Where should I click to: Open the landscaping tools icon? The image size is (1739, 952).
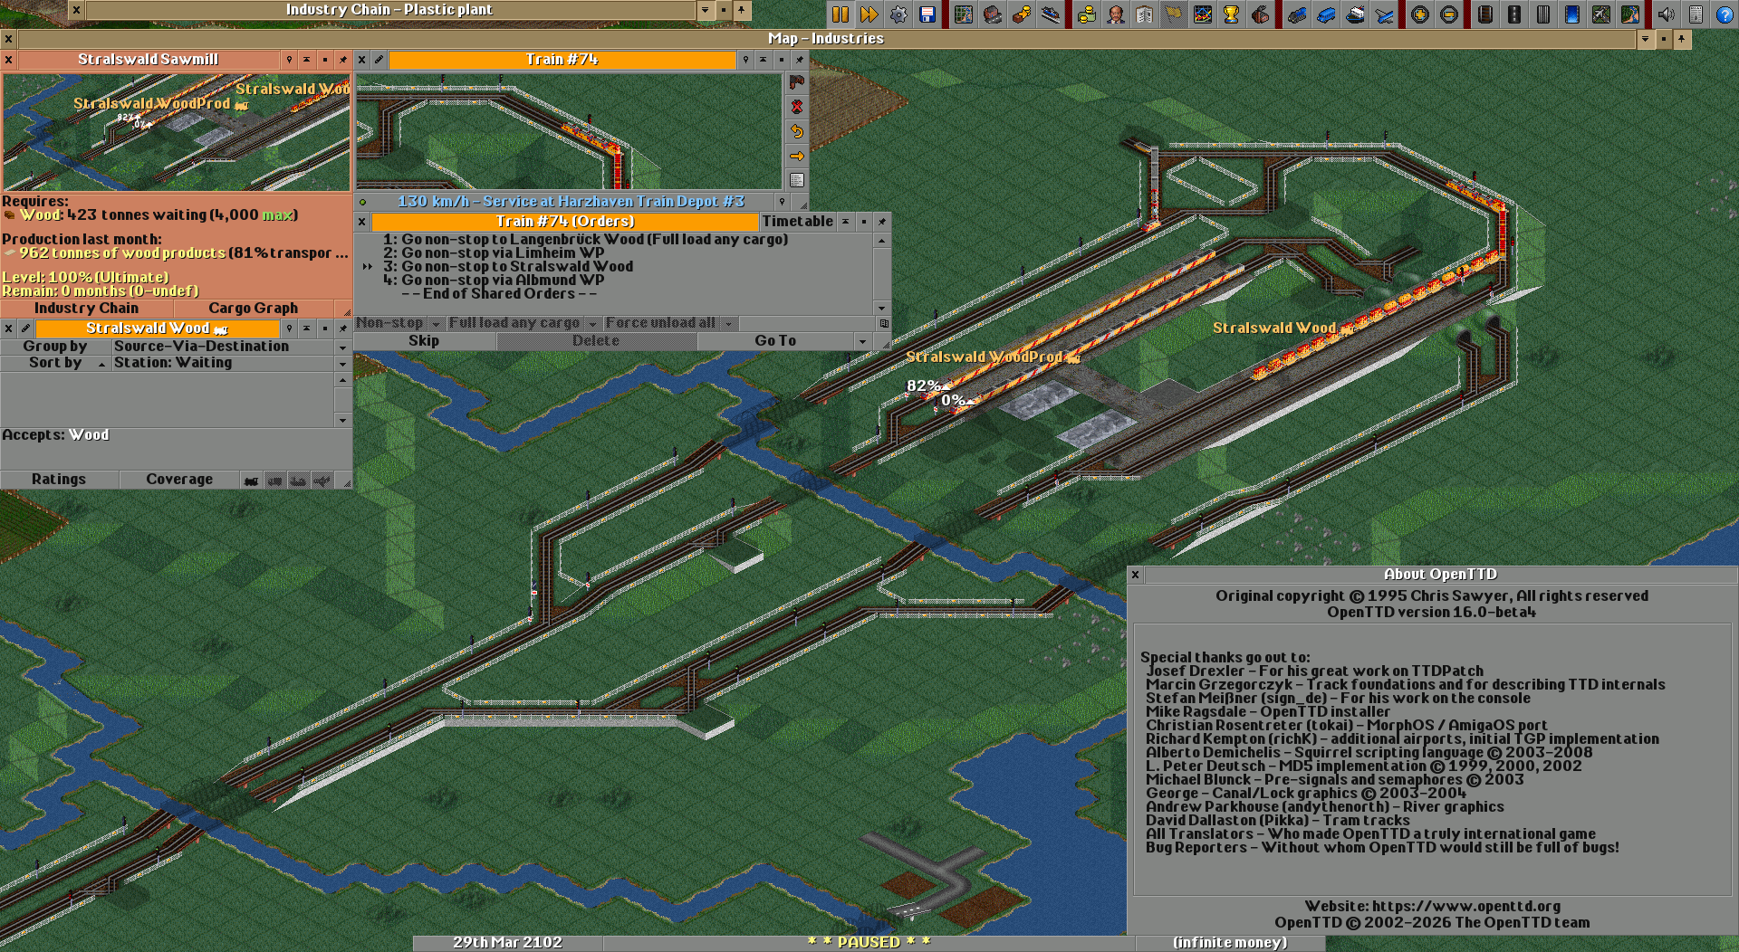(x=1630, y=14)
